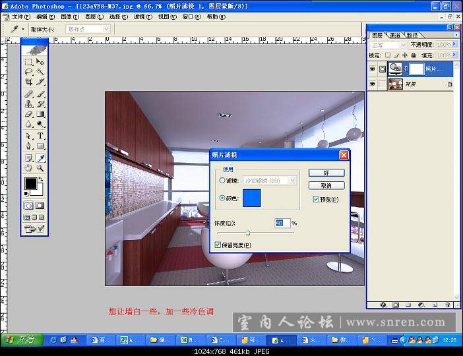Choose the Hand tool
This screenshot has height=356, width=463.
point(28,168)
